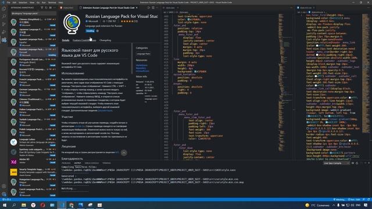The height and width of the screenshot is (209, 372).
Task: Open the Edit menu
Action: [14, 2]
